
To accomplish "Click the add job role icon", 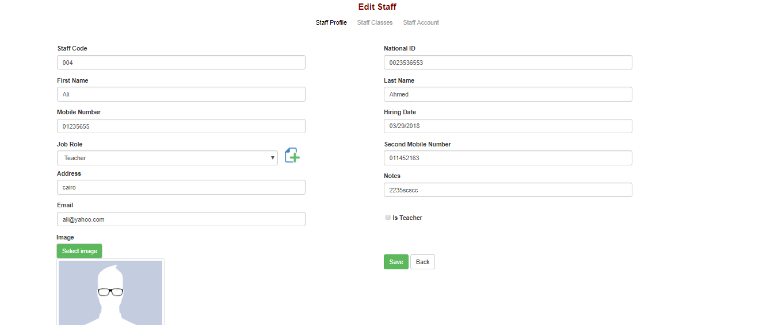I will coord(292,155).
